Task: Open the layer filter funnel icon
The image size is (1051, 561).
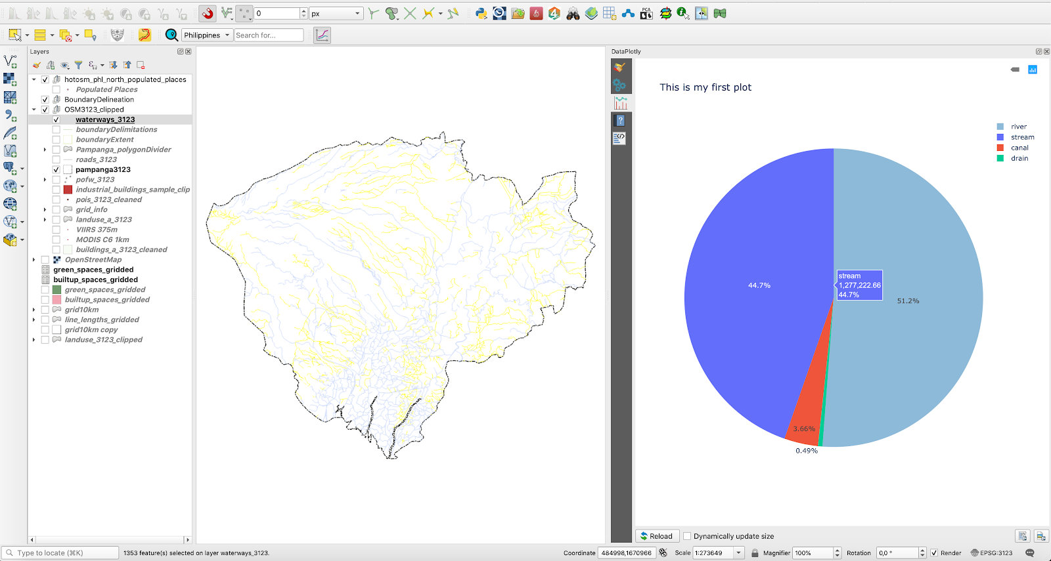Action: coord(78,65)
